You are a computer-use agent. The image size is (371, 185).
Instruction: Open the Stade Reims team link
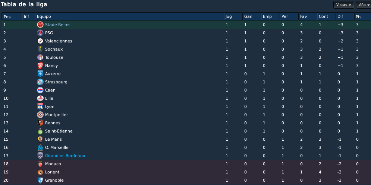57,25
